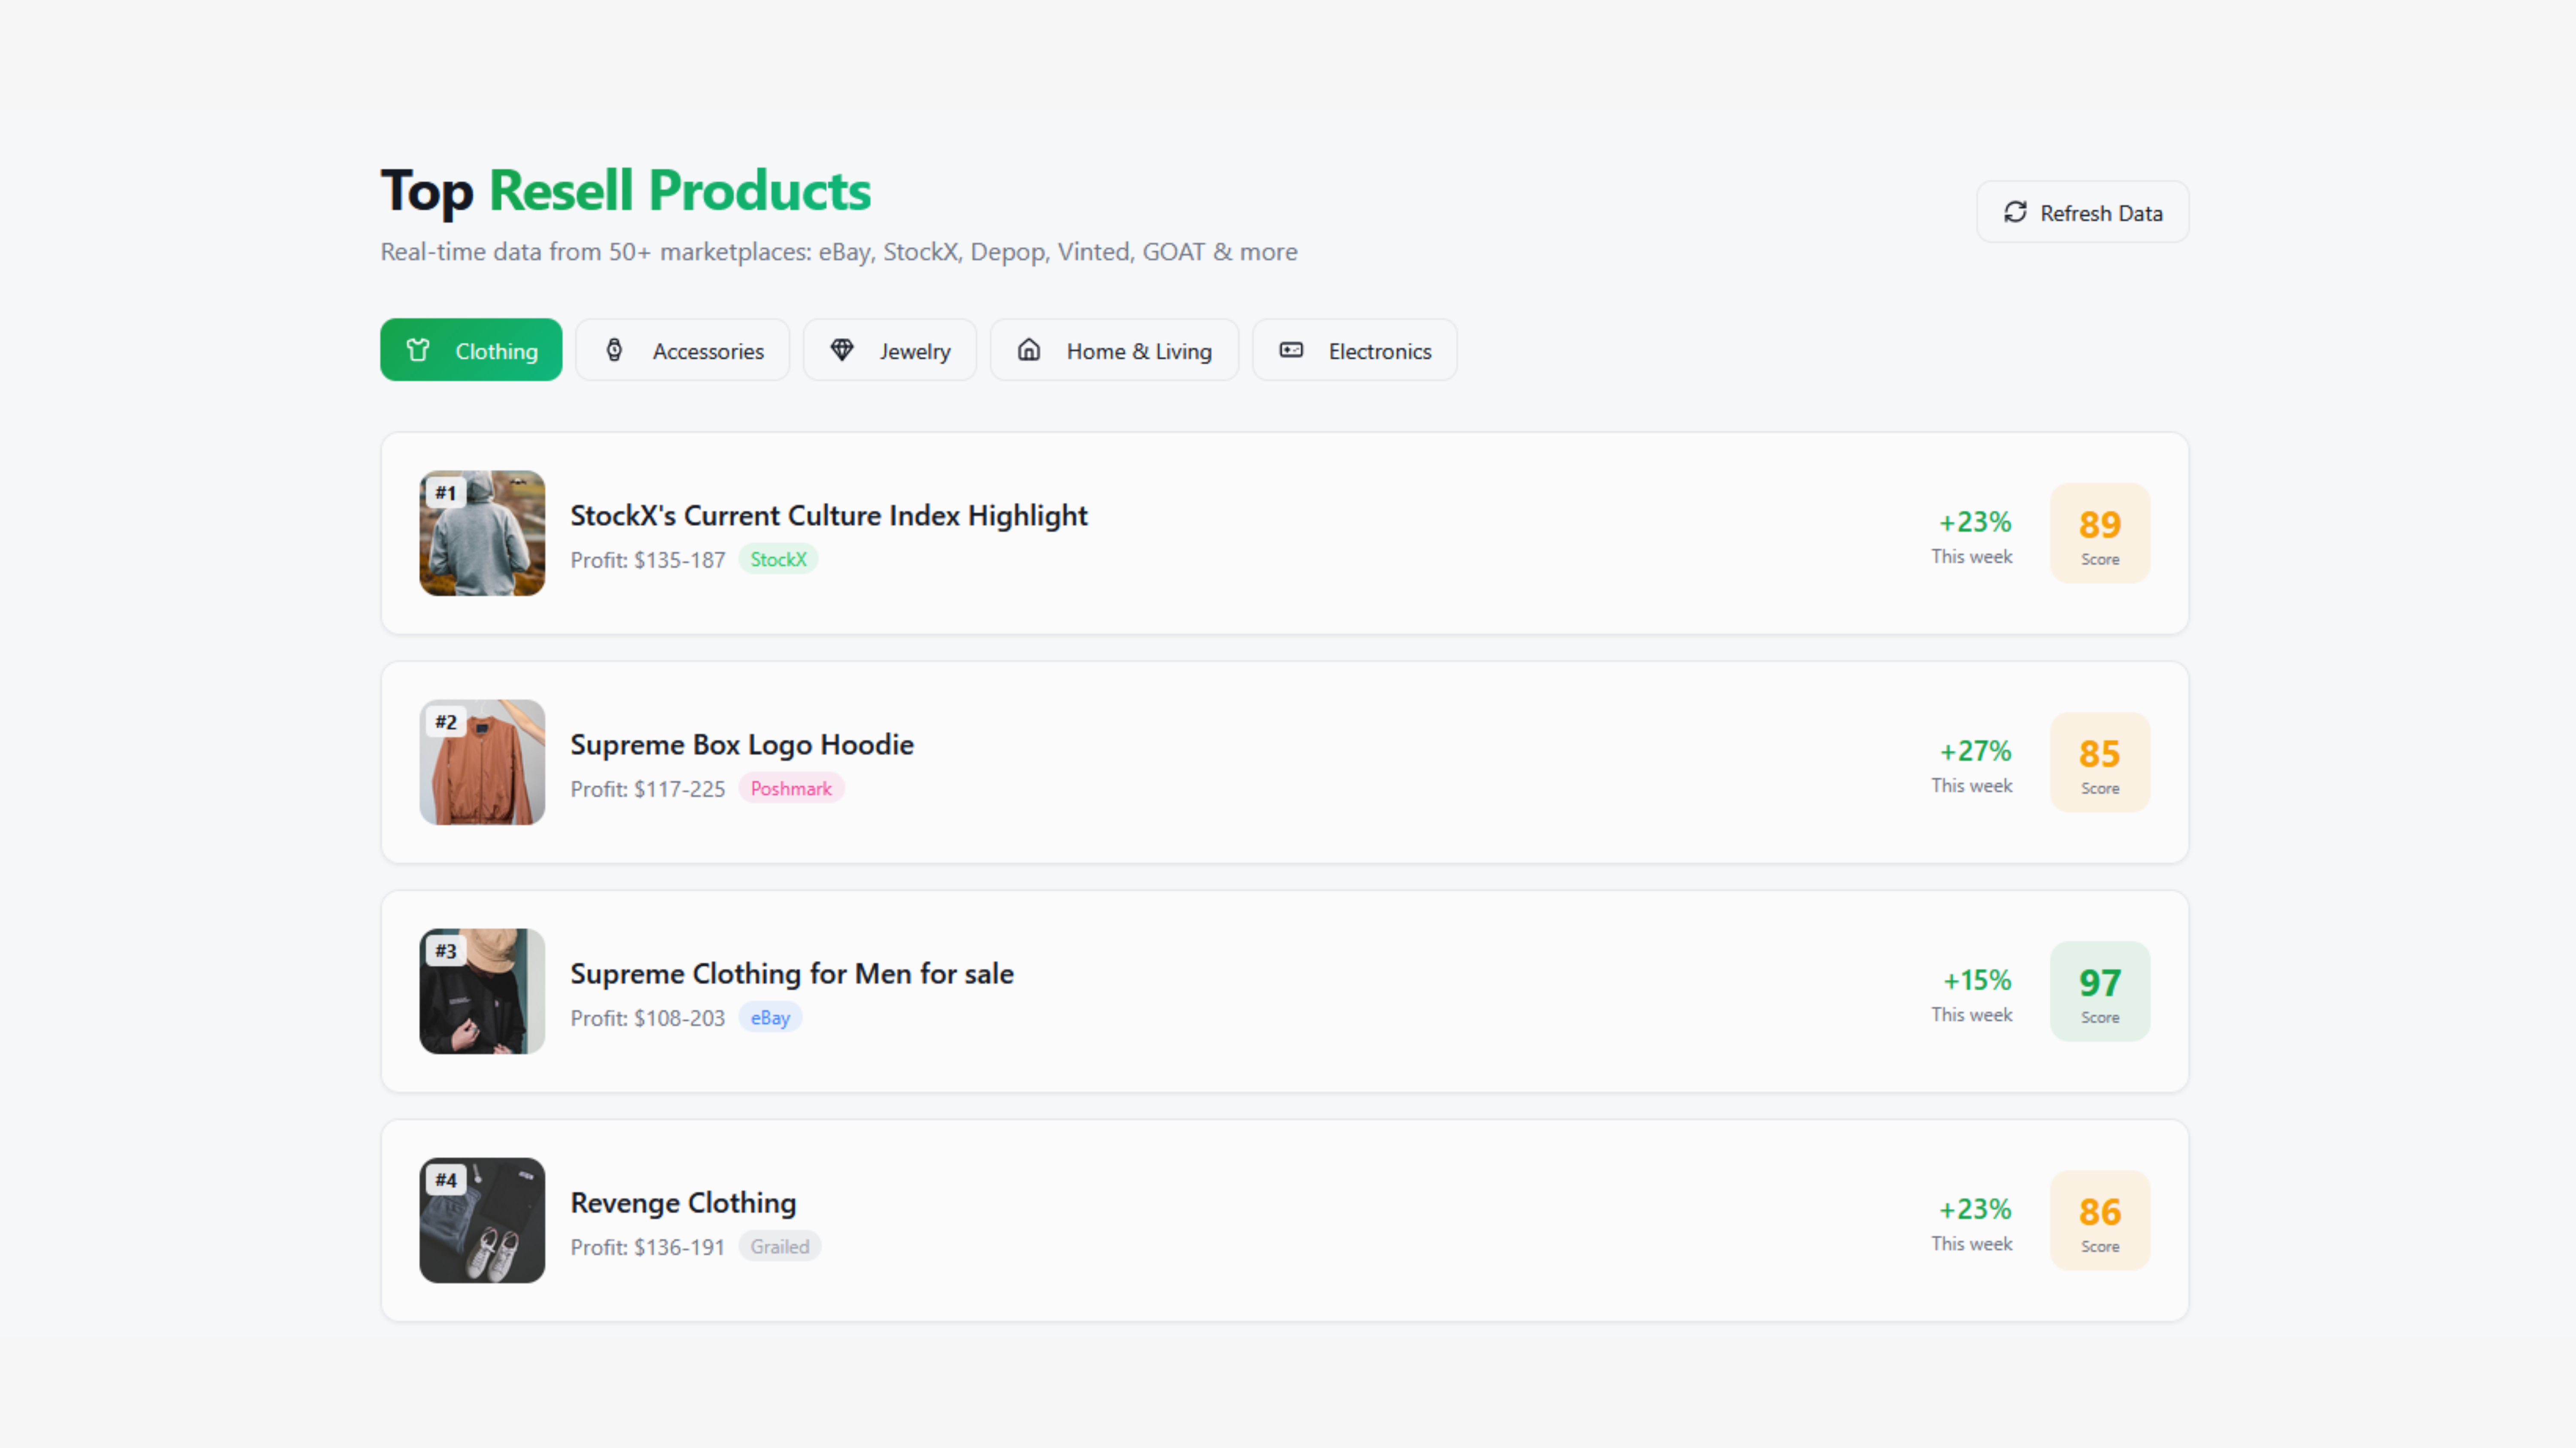This screenshot has width=2576, height=1448.
Task: Click the Poshmark badge on Supreme Box Logo Hoodie
Action: point(790,789)
